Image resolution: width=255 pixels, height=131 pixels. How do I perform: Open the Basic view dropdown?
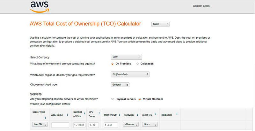161,24
